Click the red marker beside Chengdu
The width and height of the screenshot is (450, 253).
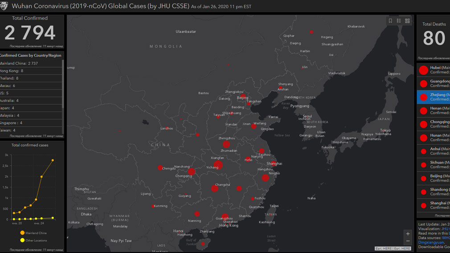click(x=160, y=167)
